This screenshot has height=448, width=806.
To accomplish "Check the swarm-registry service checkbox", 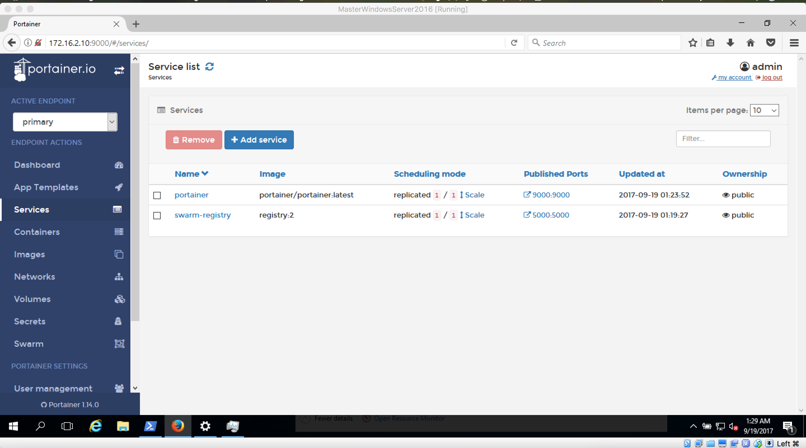I will click(157, 215).
